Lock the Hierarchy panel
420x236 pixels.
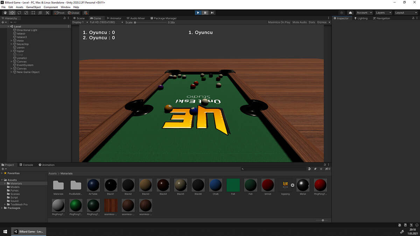pyautogui.click(x=64, y=18)
